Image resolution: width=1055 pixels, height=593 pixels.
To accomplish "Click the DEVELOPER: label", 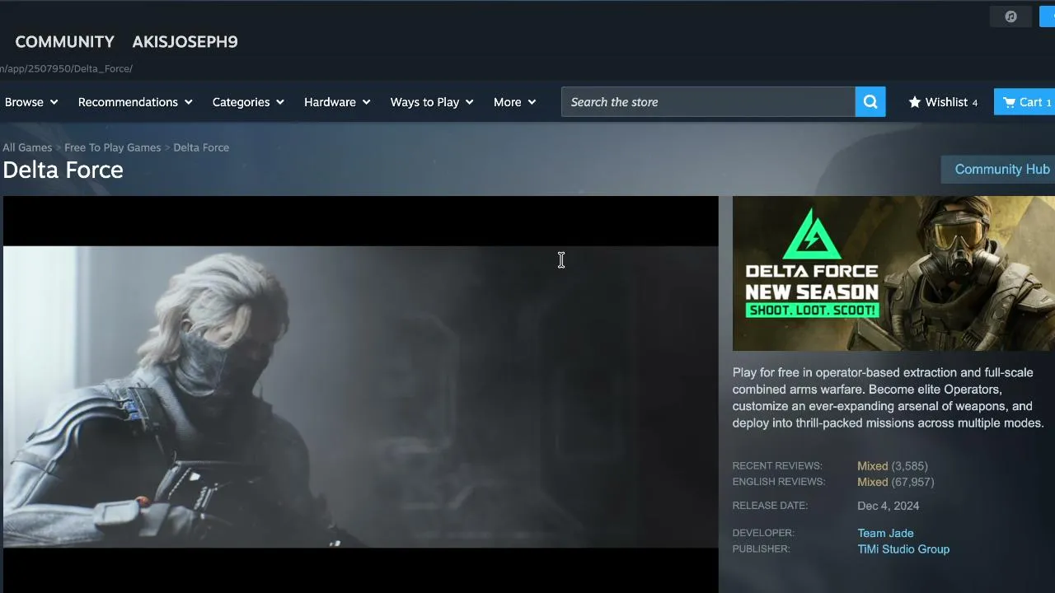I will point(763,533).
